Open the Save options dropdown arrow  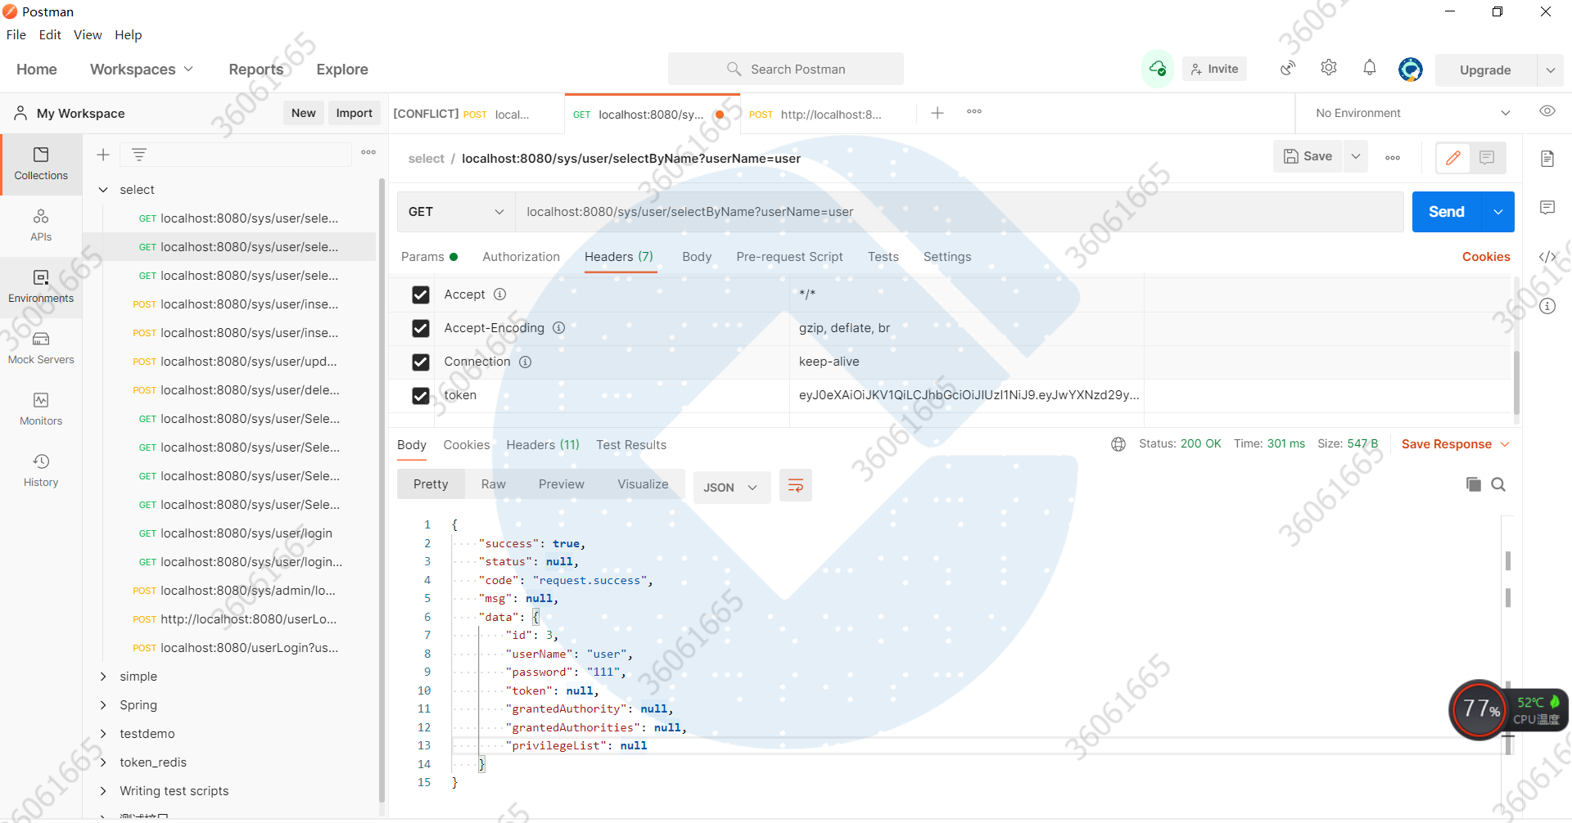[x=1356, y=156]
